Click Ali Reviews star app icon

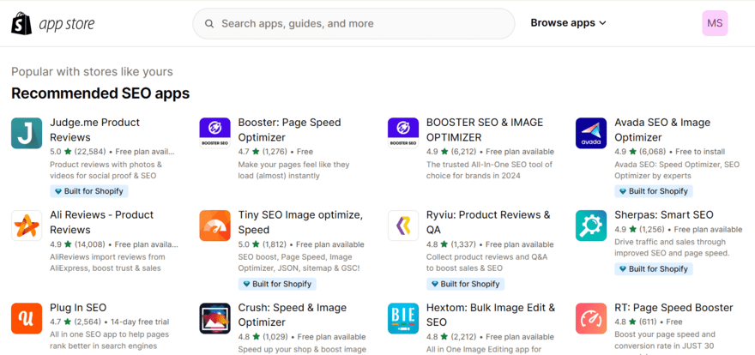coord(27,226)
